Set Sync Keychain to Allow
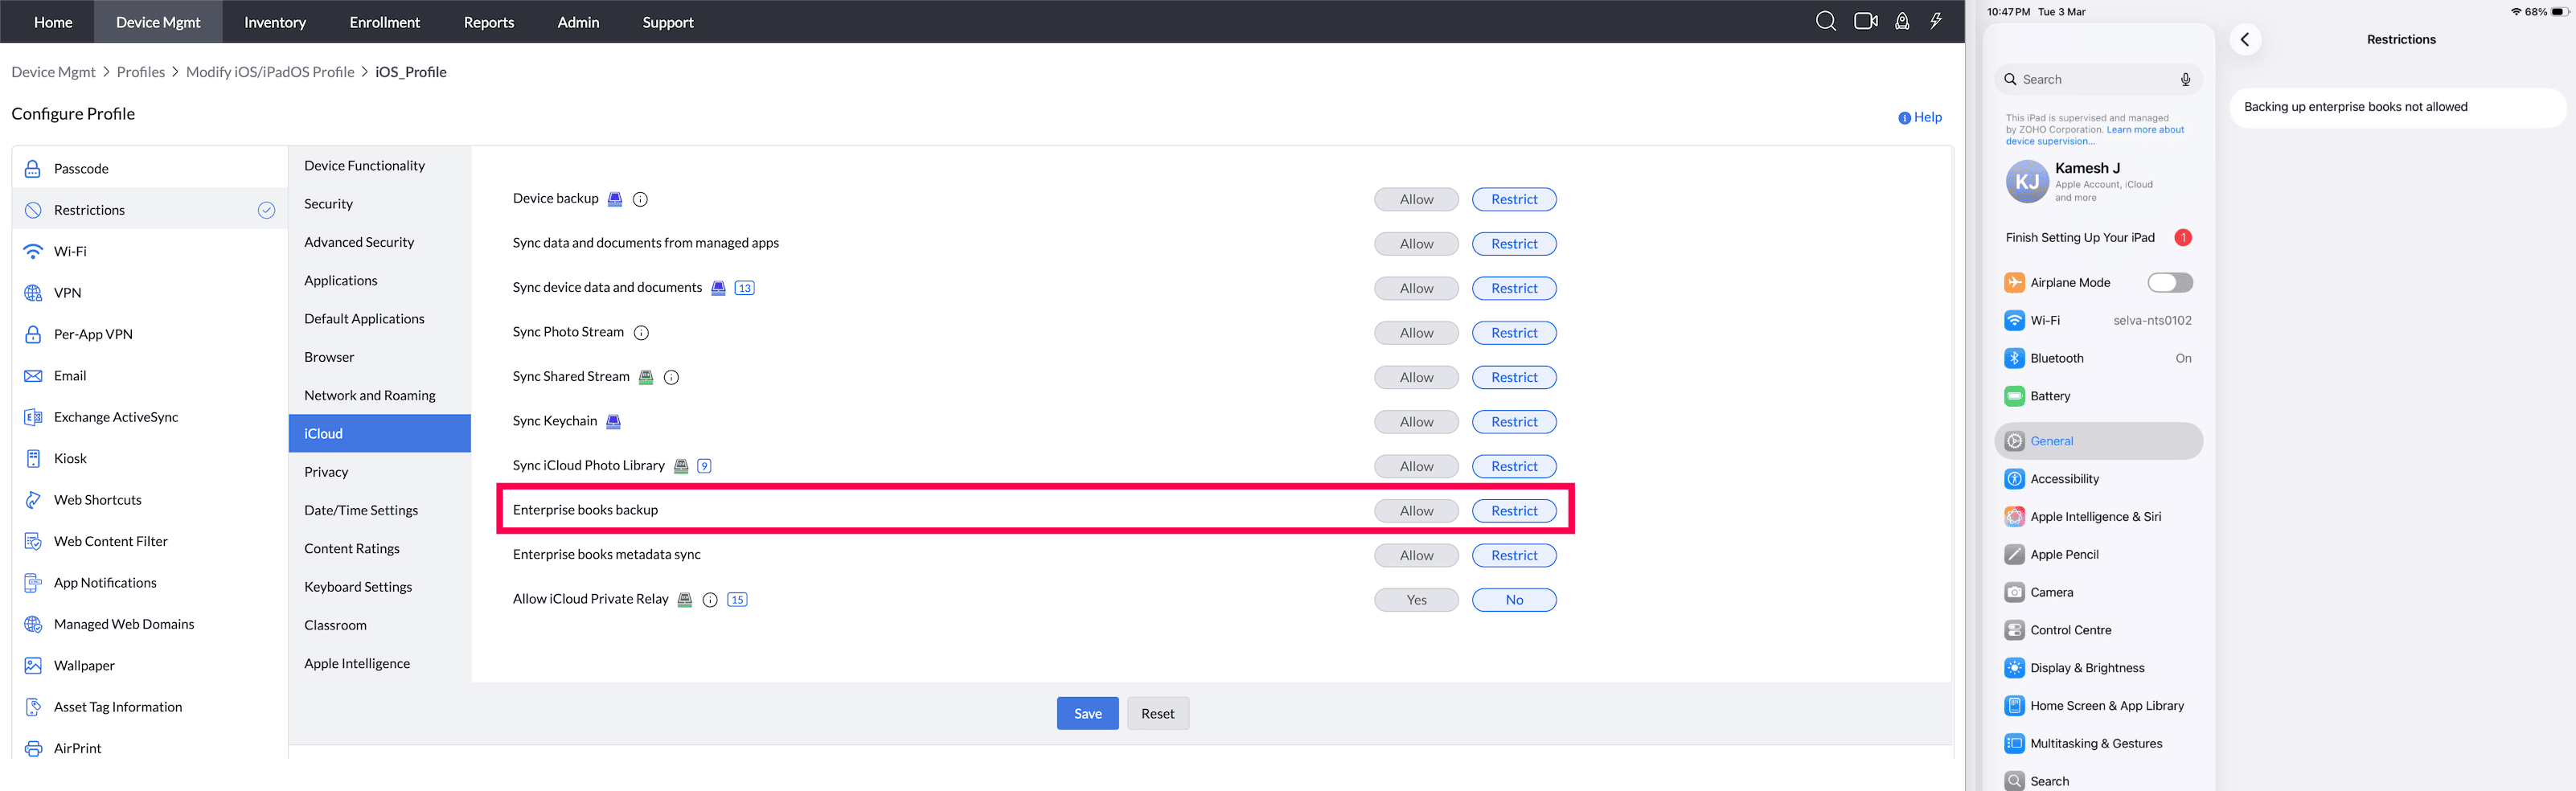The height and width of the screenshot is (791, 2576). 1415,422
